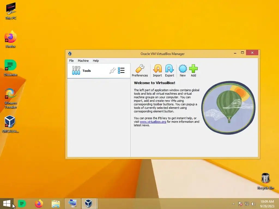Open the Tools list menu icon
The image size is (279, 209).
[121, 70]
